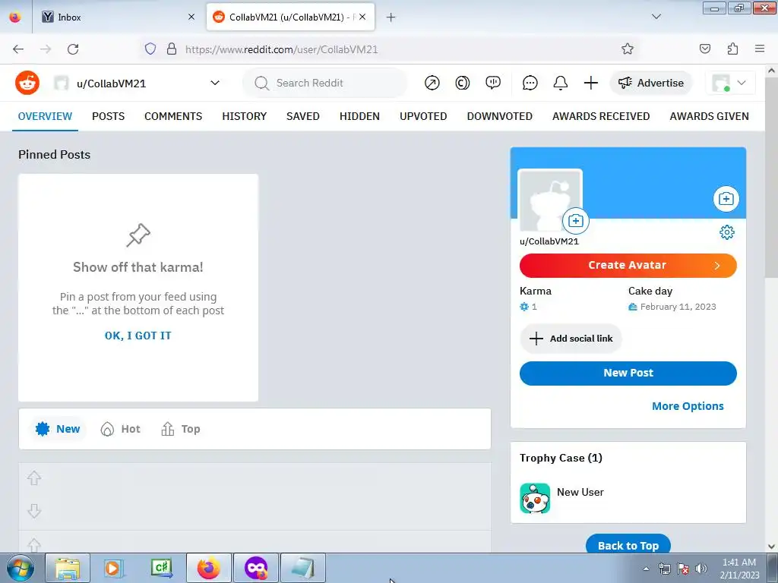
Task: Click Back to Top button
Action: tap(628, 544)
